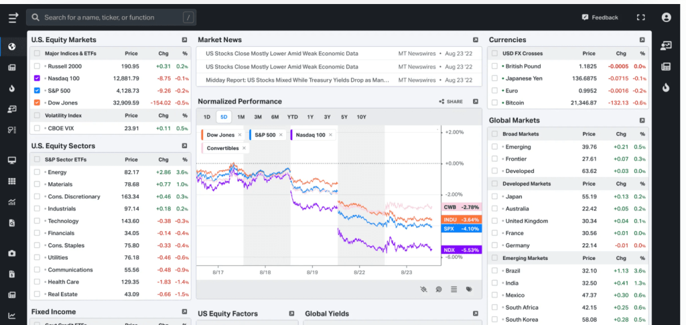The width and height of the screenshot is (686, 325).
Task: Remove Dow Jones chip from chart
Action: click(240, 135)
